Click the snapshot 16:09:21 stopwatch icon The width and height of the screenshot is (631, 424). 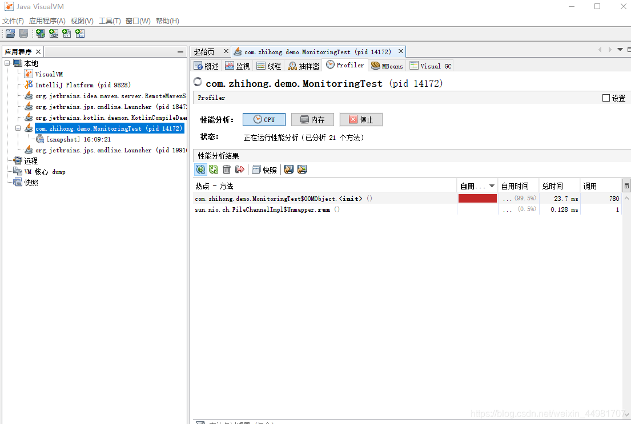[x=40, y=139]
